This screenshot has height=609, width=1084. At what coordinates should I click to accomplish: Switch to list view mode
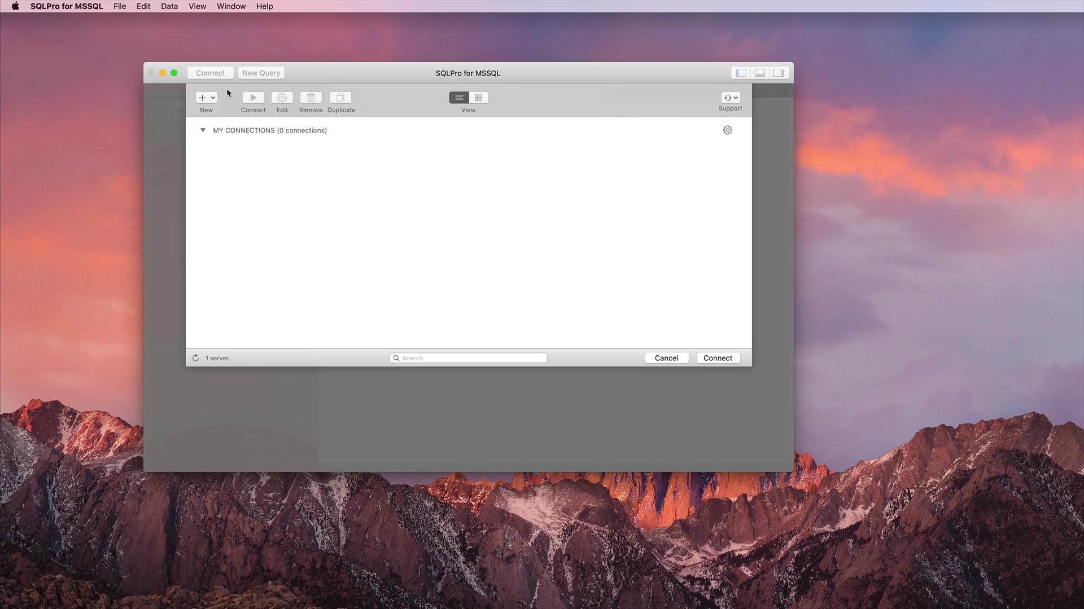coord(459,98)
